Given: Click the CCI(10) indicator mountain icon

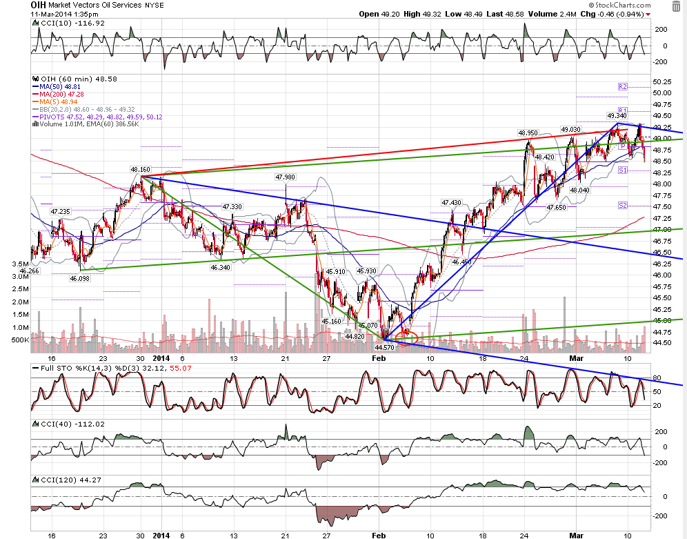Looking at the screenshot, I should (x=35, y=23).
